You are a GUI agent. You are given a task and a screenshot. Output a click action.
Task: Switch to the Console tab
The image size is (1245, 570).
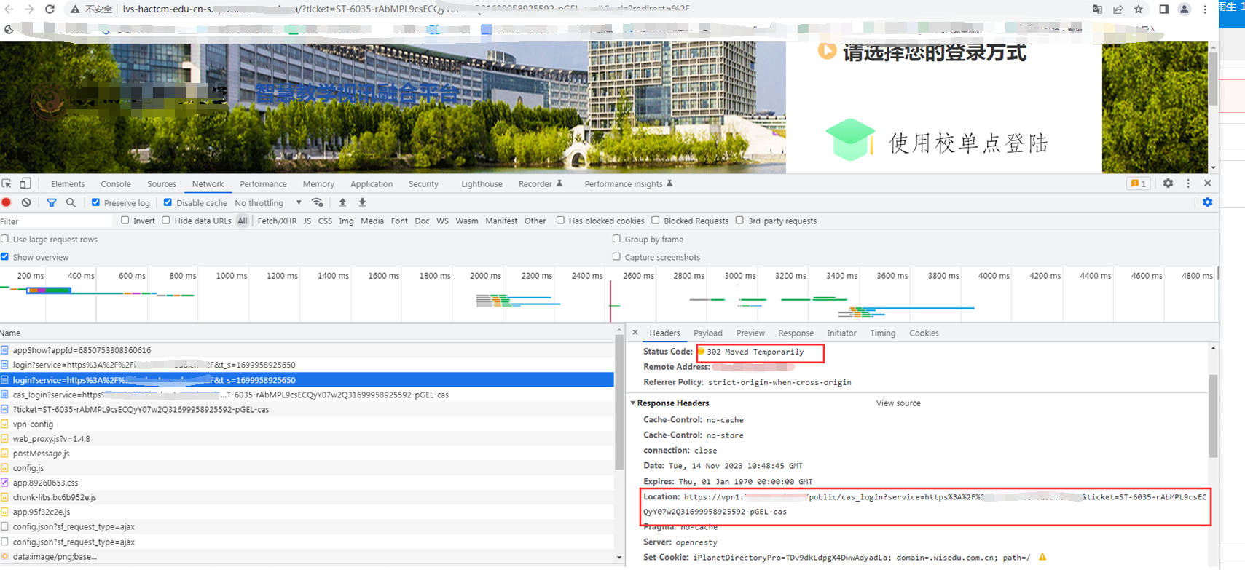(116, 184)
